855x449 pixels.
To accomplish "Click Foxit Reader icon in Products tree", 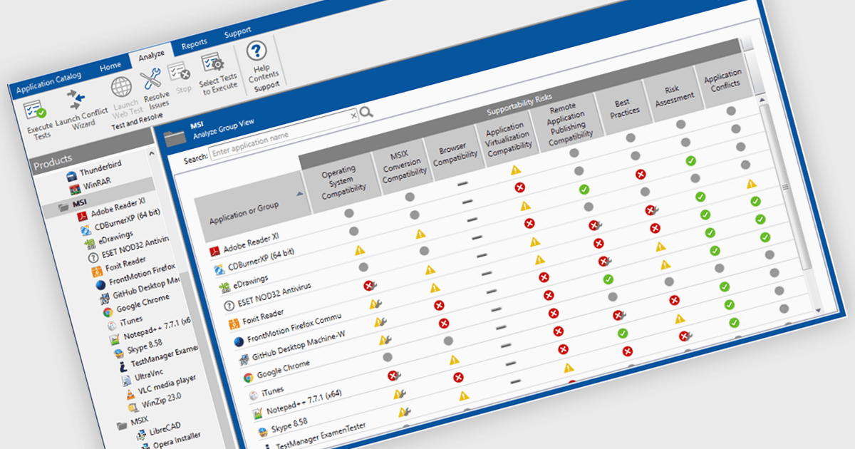I will pyautogui.click(x=98, y=270).
